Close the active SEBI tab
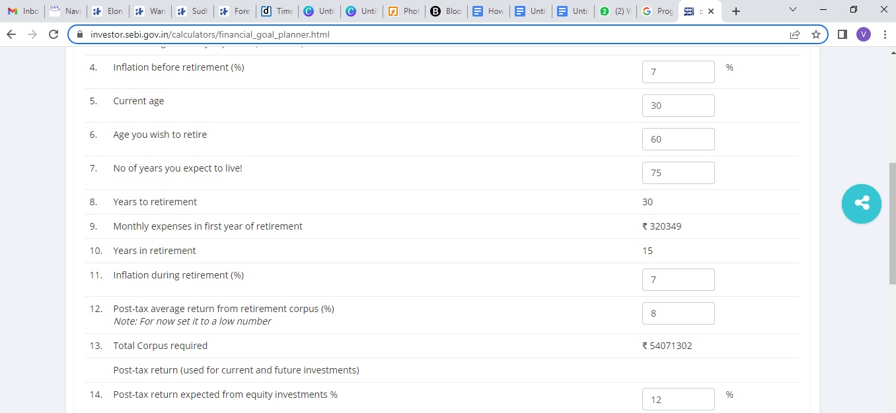 [711, 11]
